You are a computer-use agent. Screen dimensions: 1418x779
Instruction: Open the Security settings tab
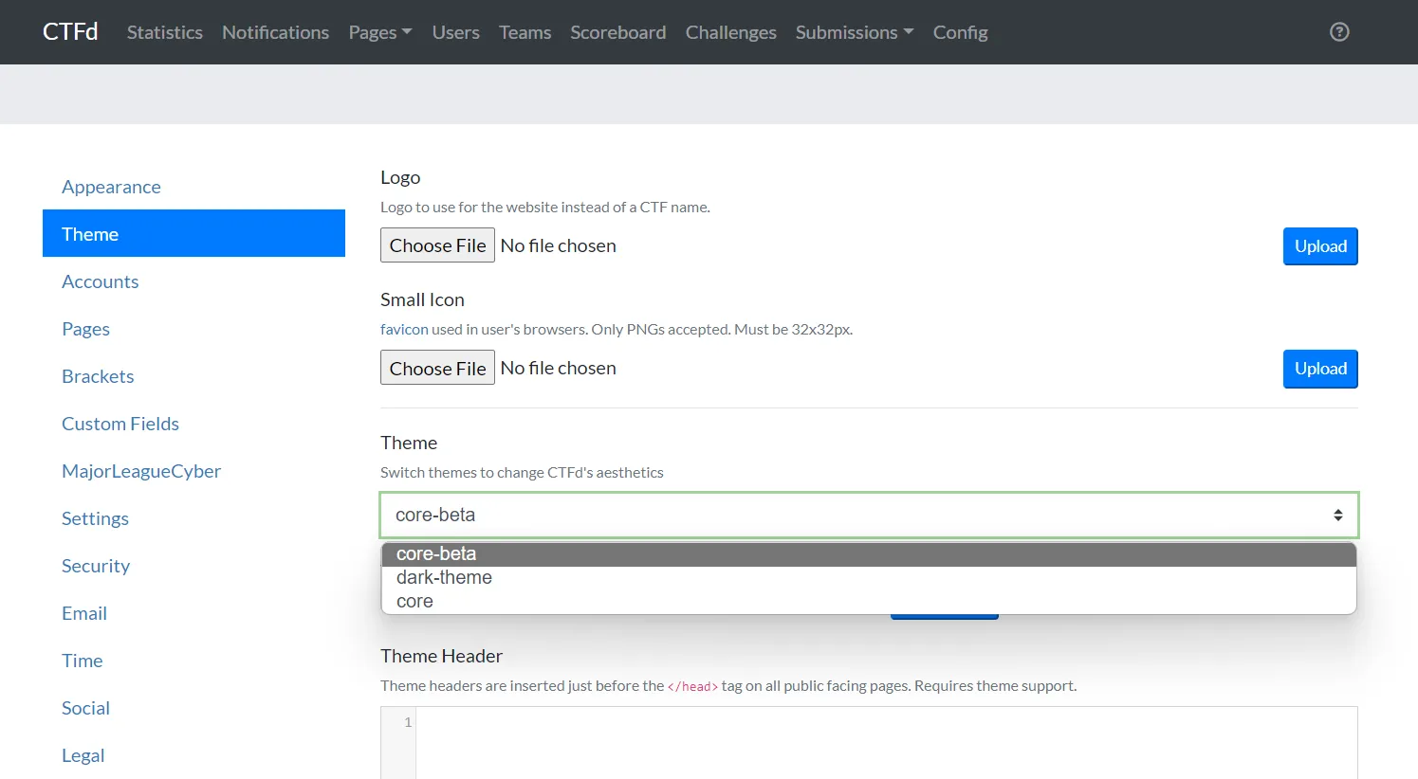[x=96, y=566]
